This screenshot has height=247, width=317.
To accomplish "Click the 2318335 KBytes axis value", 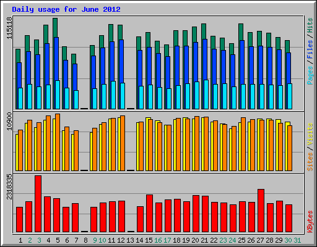I will tap(9, 187).
